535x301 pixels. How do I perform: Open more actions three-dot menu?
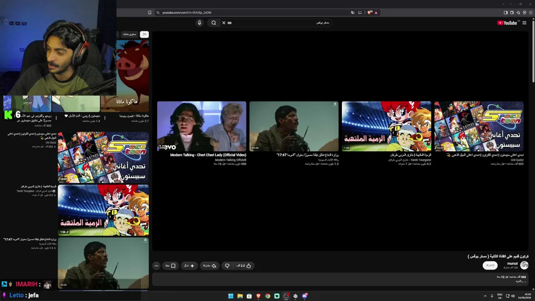[156, 266]
